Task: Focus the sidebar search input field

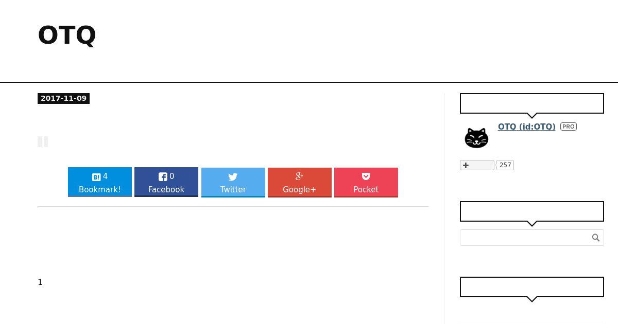Action: click(x=525, y=238)
